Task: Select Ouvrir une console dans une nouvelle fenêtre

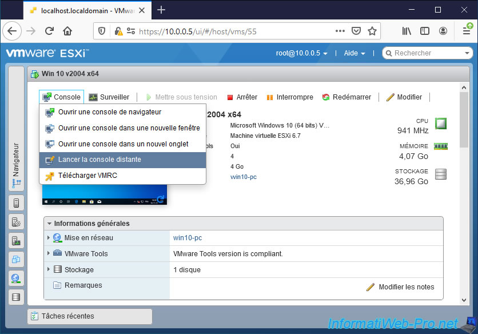Action: [x=122, y=128]
